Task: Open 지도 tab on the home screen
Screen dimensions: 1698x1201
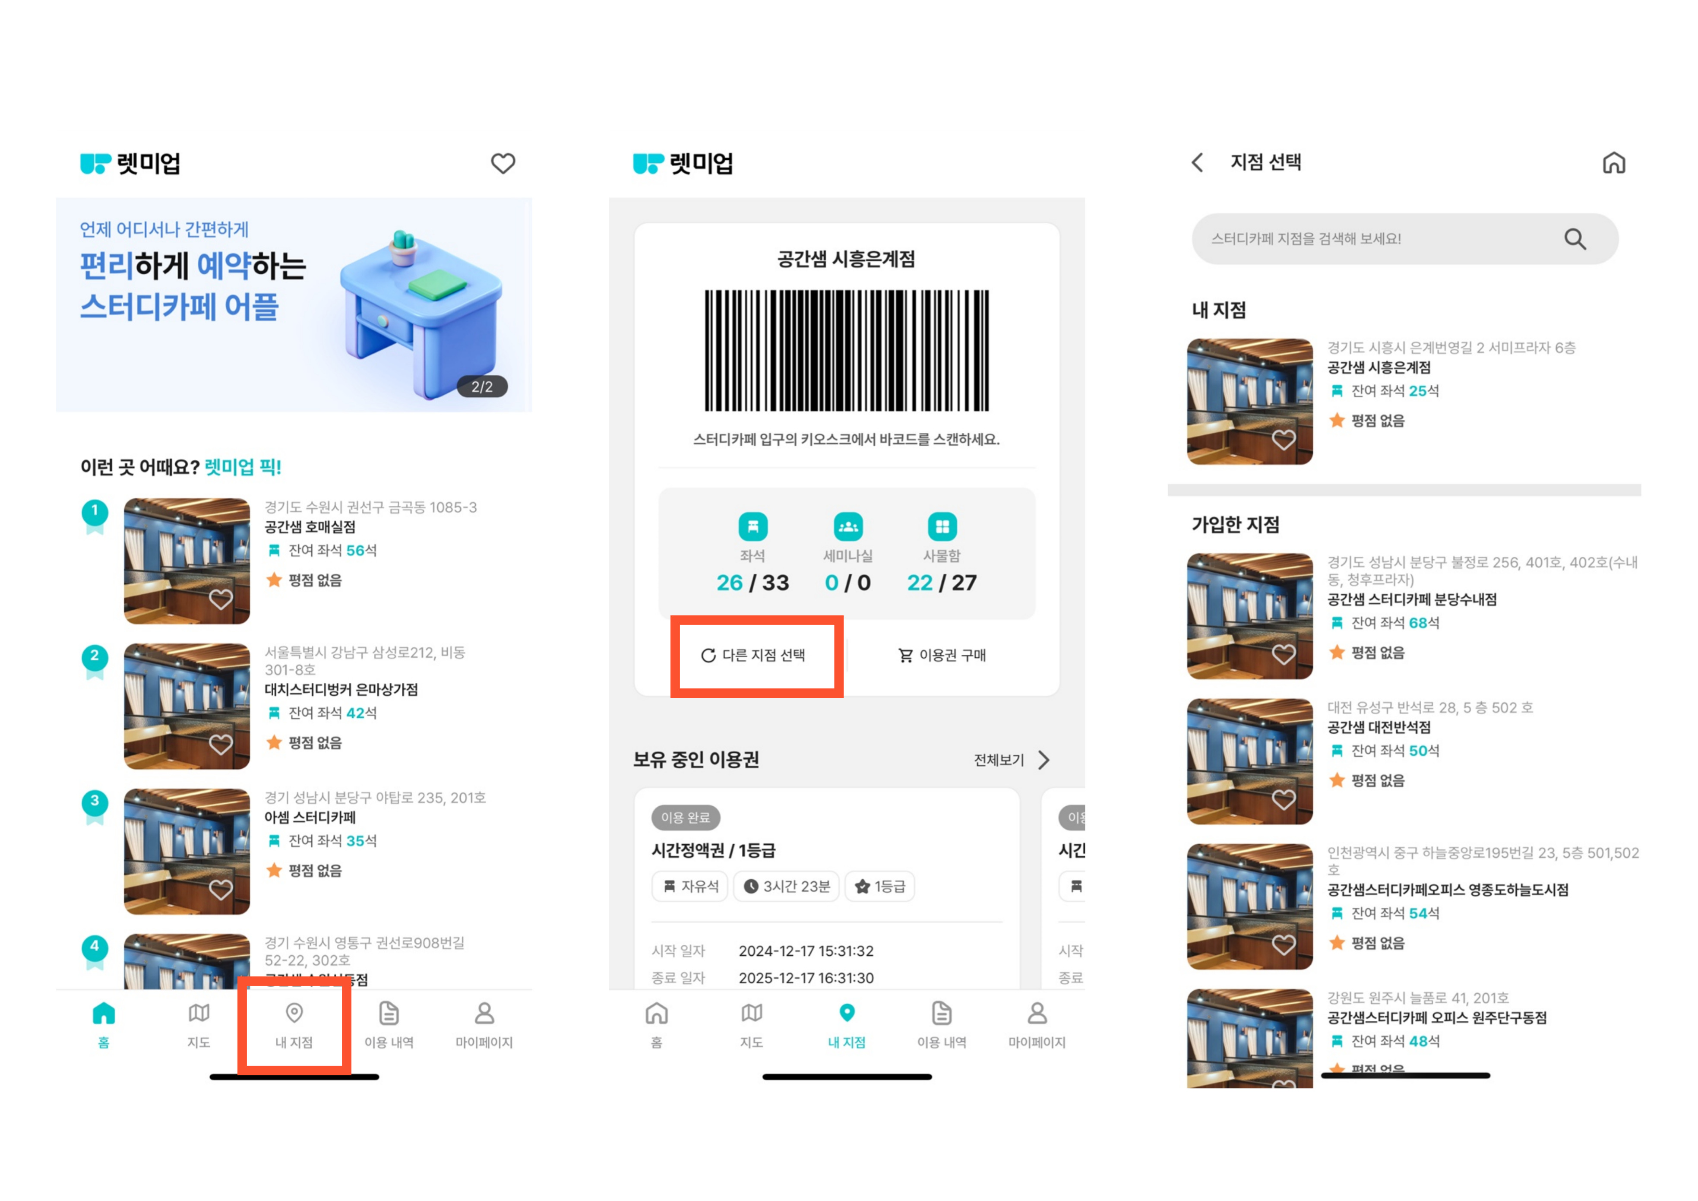Action: (198, 1025)
